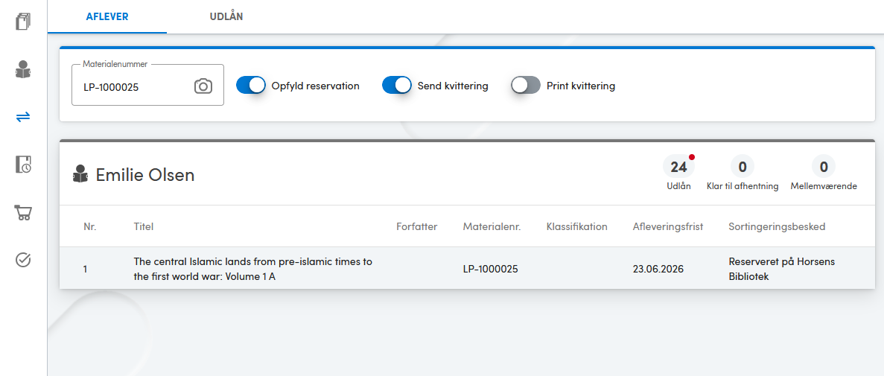Open the patron reader icon in sidebar
The image size is (884, 376).
(x=23, y=69)
